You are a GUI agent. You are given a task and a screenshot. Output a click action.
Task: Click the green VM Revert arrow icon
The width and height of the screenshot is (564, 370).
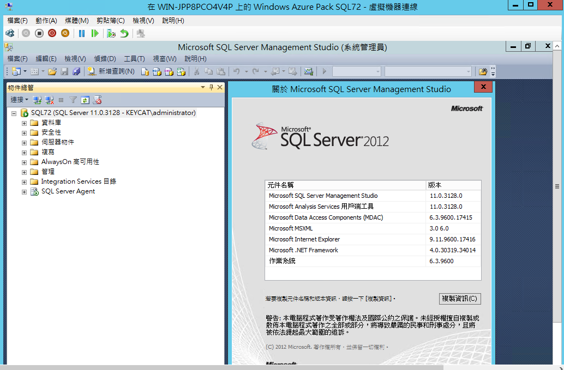point(124,33)
